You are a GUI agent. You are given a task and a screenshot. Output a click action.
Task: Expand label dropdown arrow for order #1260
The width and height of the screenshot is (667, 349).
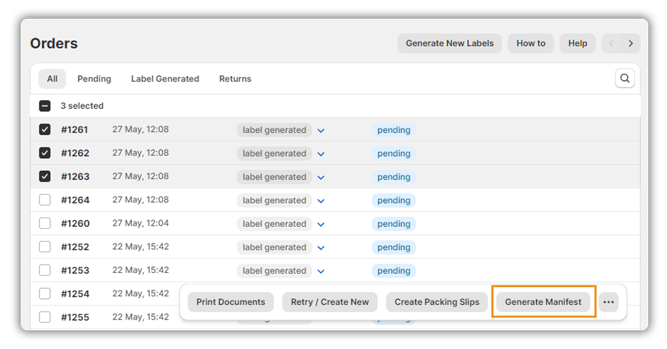point(321,224)
